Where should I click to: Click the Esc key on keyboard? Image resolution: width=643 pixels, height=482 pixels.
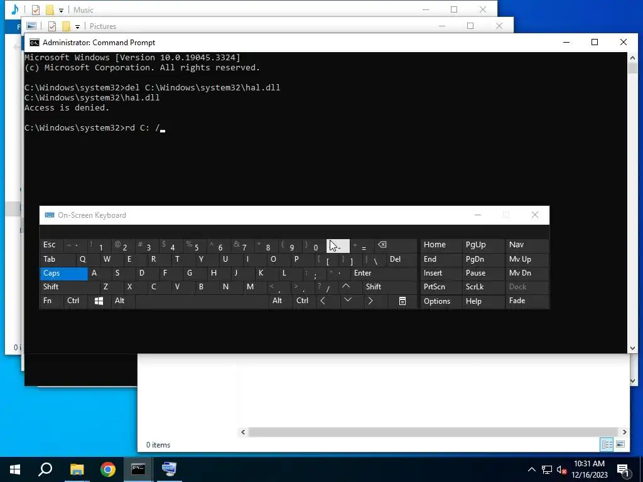(x=51, y=245)
